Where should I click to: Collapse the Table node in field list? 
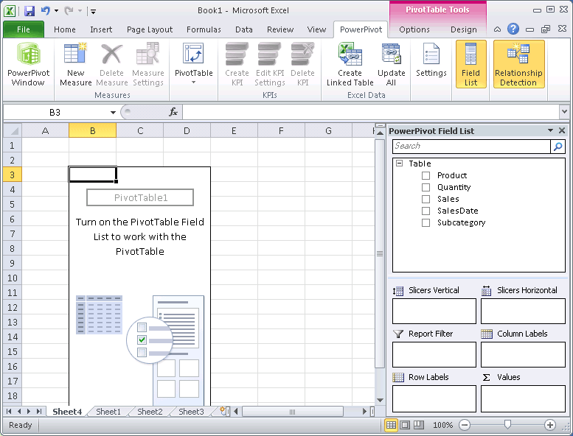(400, 163)
